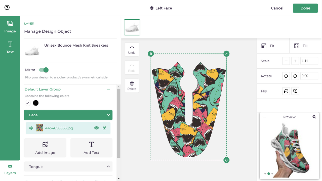The height and width of the screenshot is (181, 322).
Task: Flip the design vertically
Action: point(295,91)
